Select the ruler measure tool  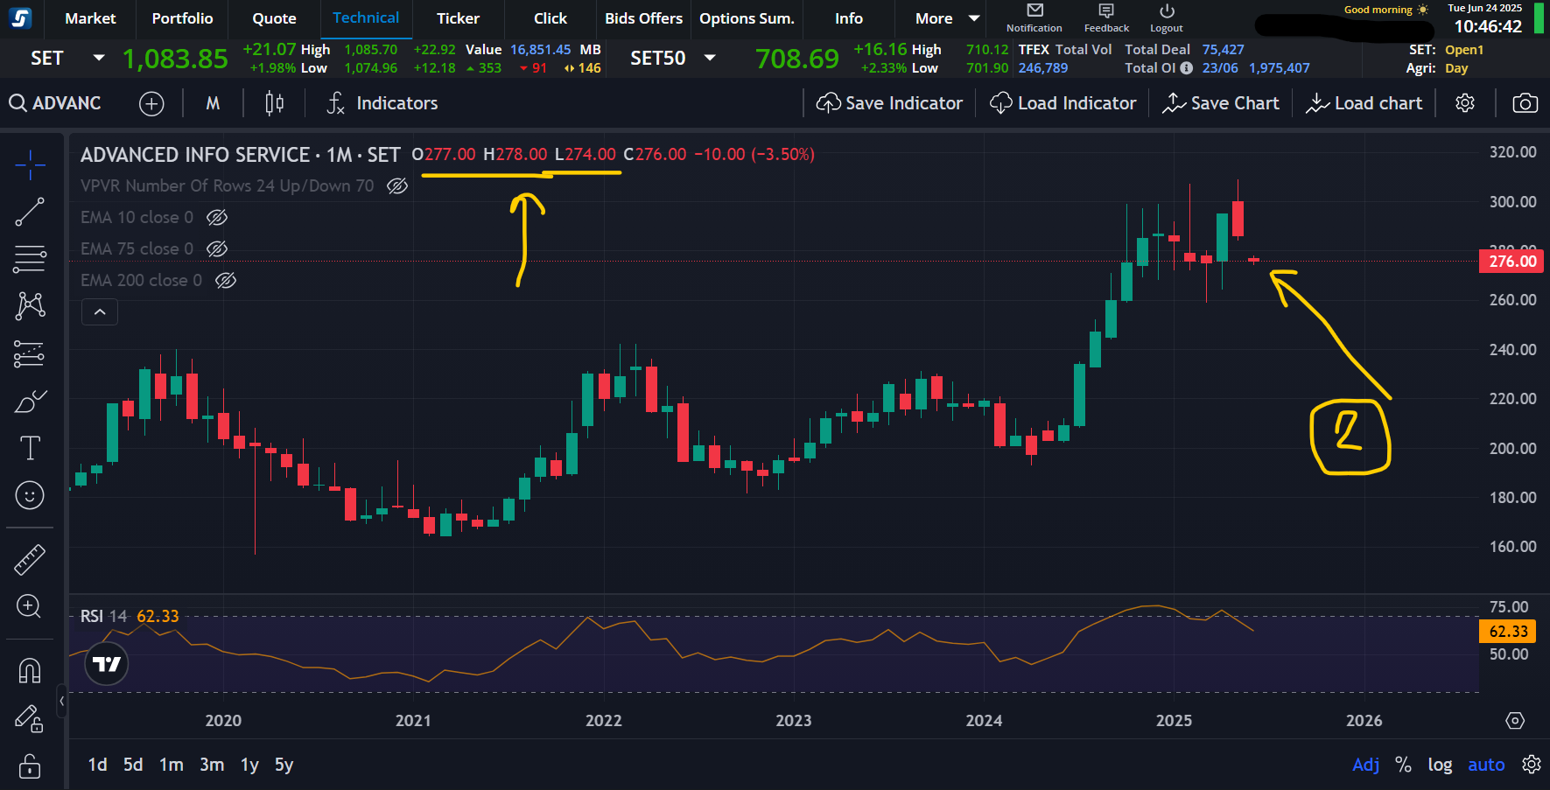pyautogui.click(x=30, y=559)
